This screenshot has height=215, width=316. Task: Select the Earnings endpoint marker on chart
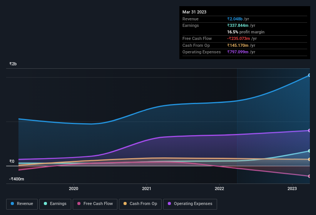309,151
